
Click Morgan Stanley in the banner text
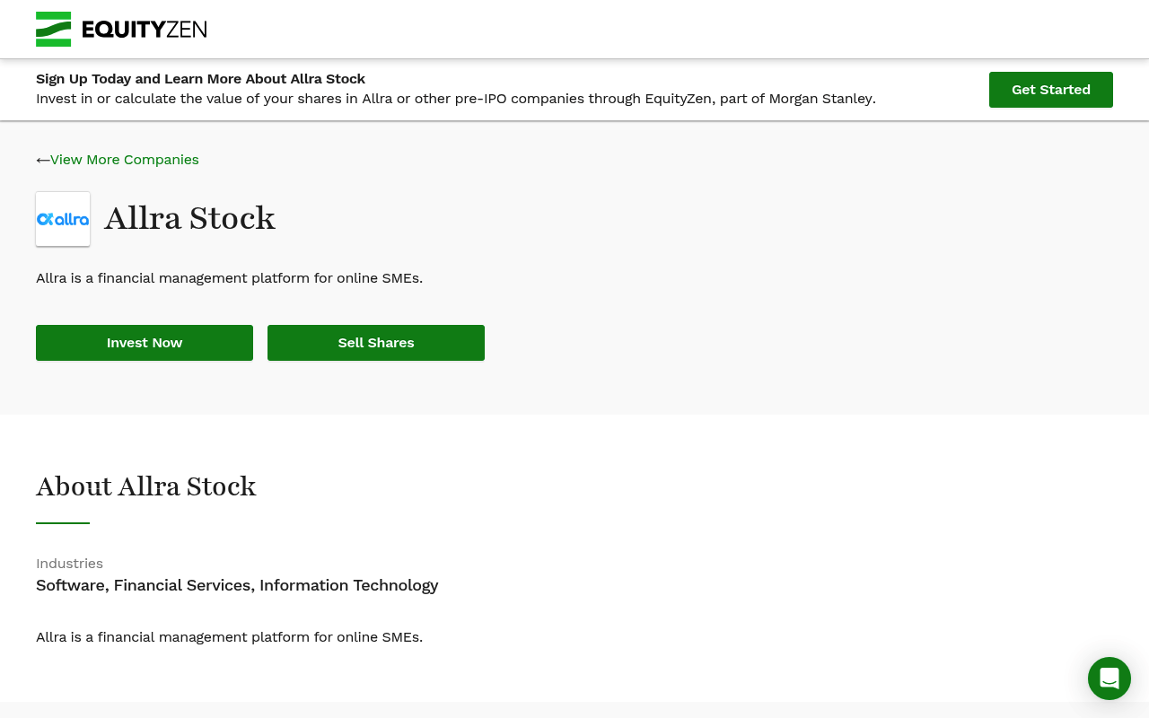pos(820,99)
